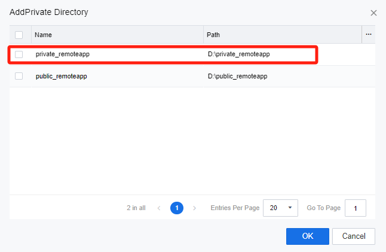Click the D:\private_remoteapp path cell
Viewport: 386px width, 252px height.
[238, 54]
